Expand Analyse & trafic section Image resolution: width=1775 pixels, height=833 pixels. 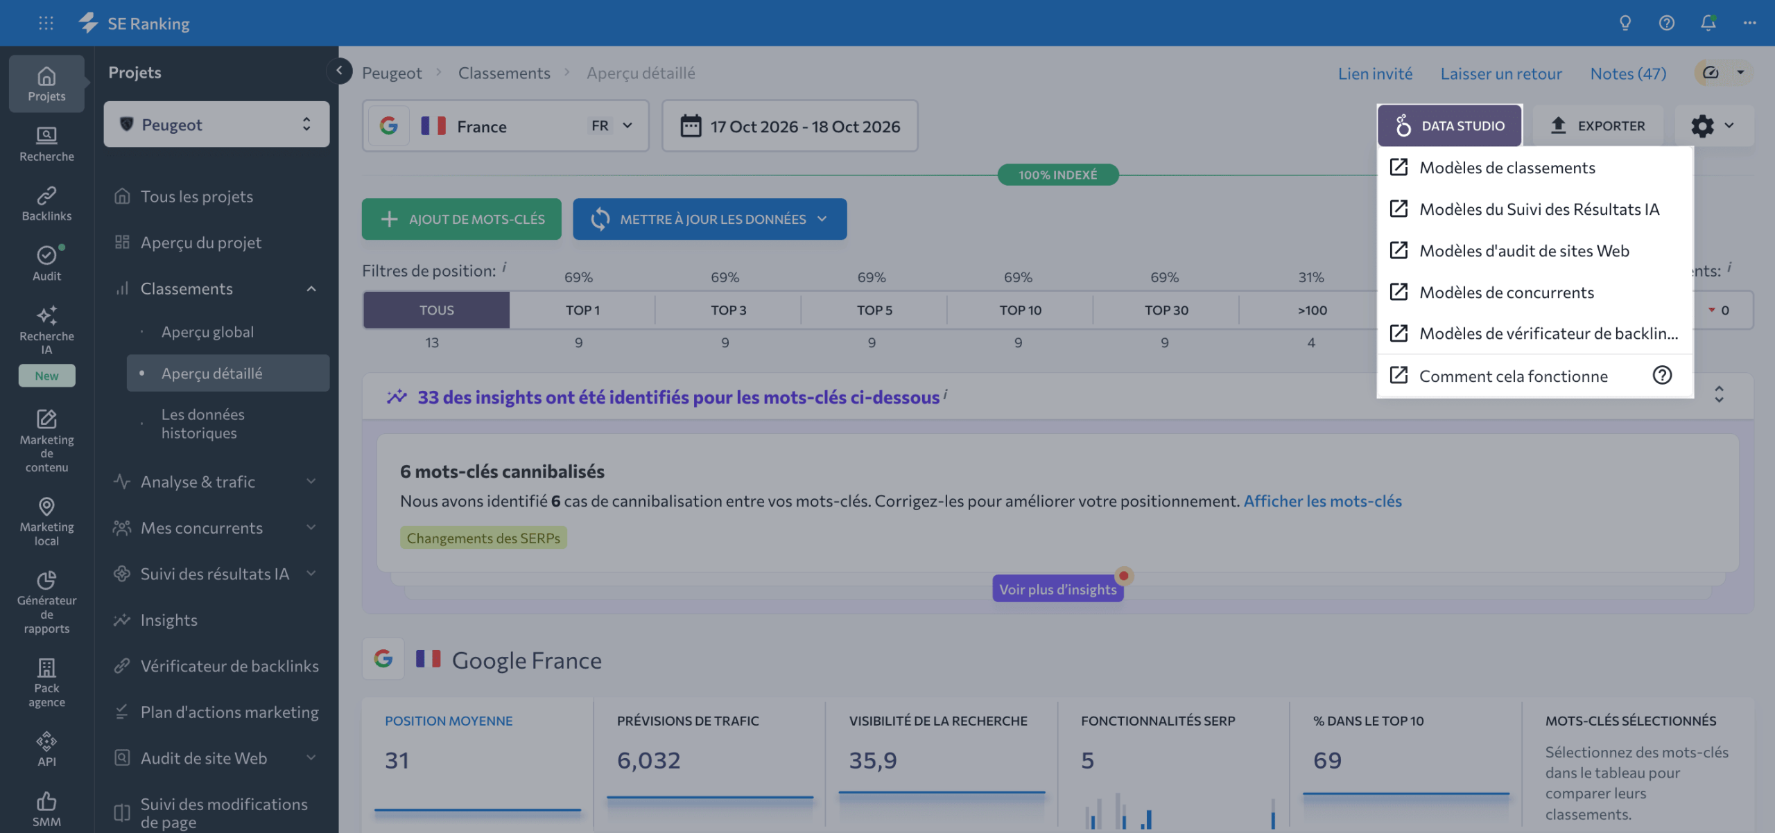311,481
